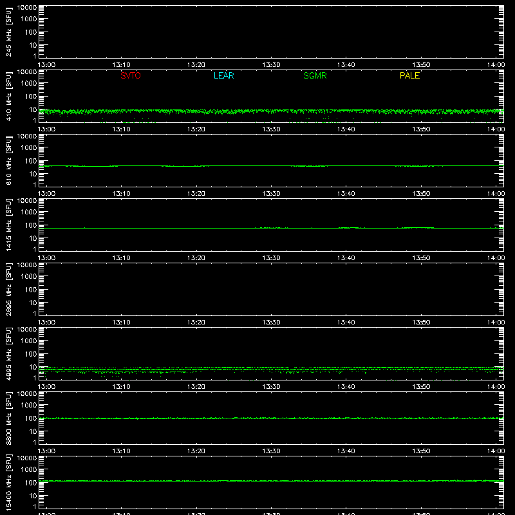Image resolution: width=515 pixels, height=515 pixels.
Task: Click the 13:20 tick under the 1415 MHz panel
Action: (x=196, y=258)
